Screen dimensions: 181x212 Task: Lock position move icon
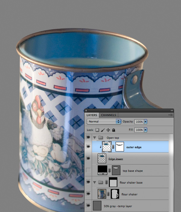tap(108, 130)
